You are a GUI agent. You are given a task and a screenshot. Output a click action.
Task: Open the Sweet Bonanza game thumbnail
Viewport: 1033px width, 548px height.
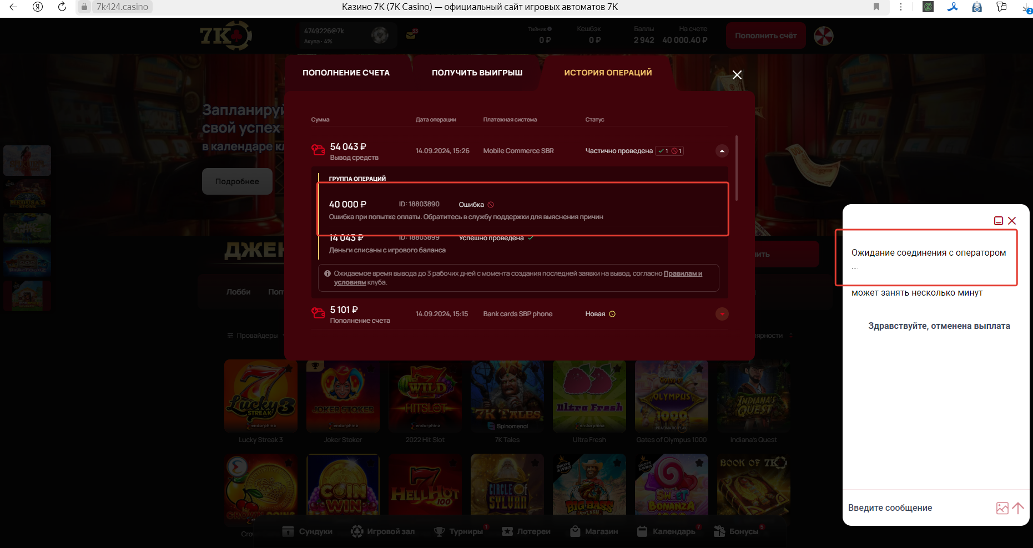[x=672, y=484]
